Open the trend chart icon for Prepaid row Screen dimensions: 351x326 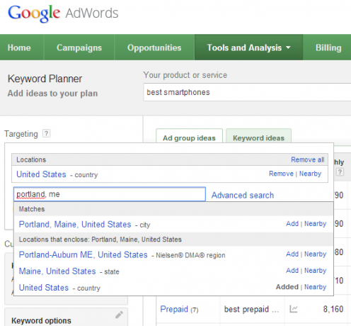click(x=294, y=309)
